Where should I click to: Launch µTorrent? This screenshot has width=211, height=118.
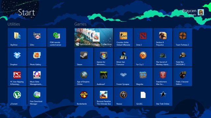17,96
